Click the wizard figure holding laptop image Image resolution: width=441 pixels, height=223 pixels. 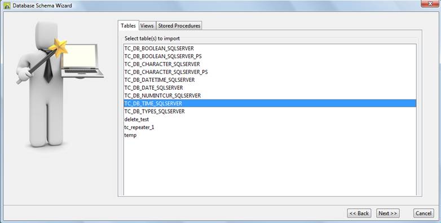(x=60, y=85)
